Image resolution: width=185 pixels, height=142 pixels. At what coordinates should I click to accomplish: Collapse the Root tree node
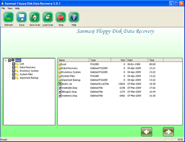pyautogui.click(x=5, y=60)
